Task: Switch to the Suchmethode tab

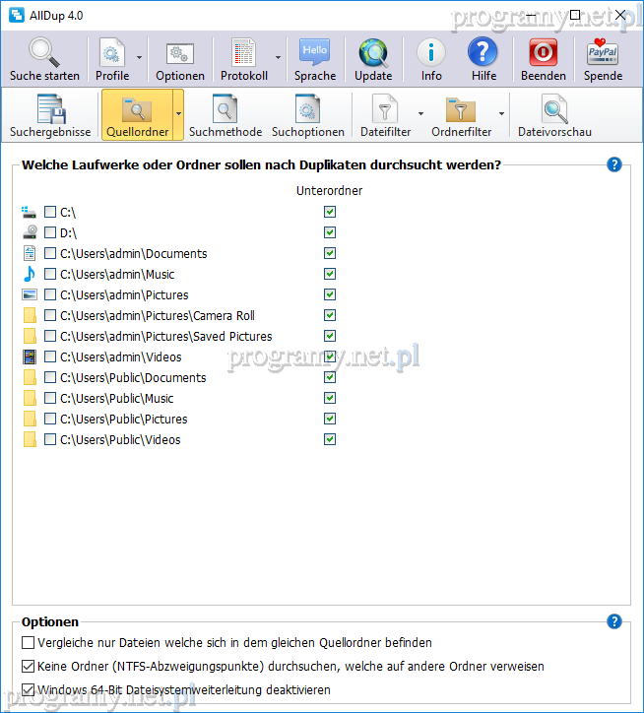Action: [x=225, y=115]
